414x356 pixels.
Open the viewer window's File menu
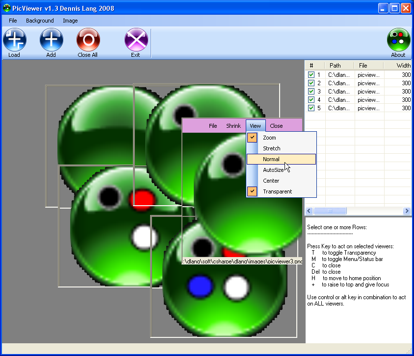[213, 126]
